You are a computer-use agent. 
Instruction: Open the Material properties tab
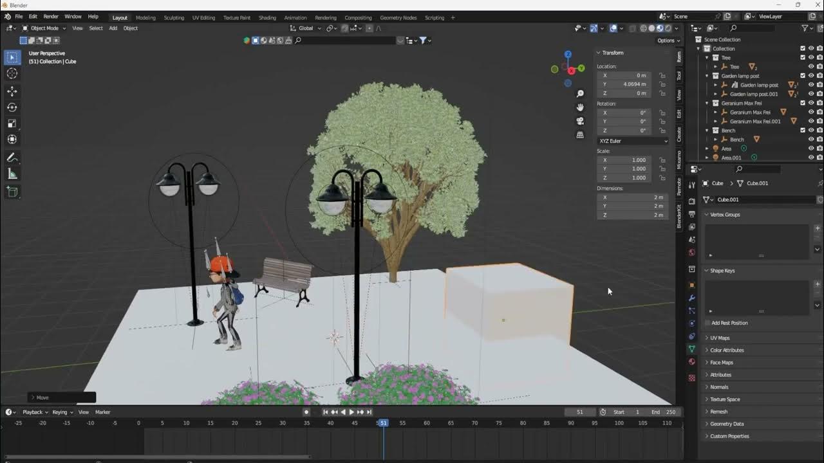click(x=692, y=361)
